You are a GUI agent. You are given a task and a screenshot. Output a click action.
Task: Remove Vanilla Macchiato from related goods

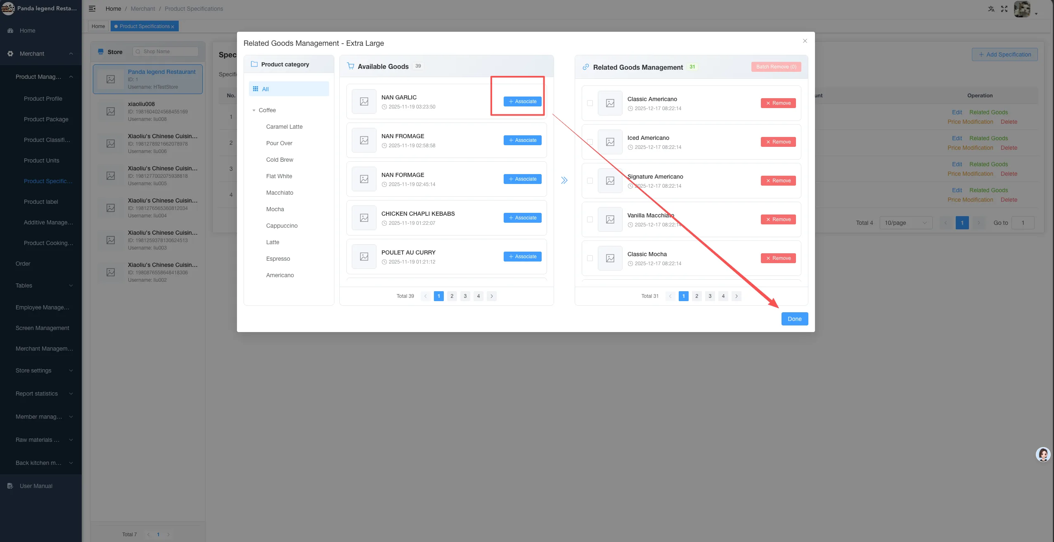(x=778, y=219)
